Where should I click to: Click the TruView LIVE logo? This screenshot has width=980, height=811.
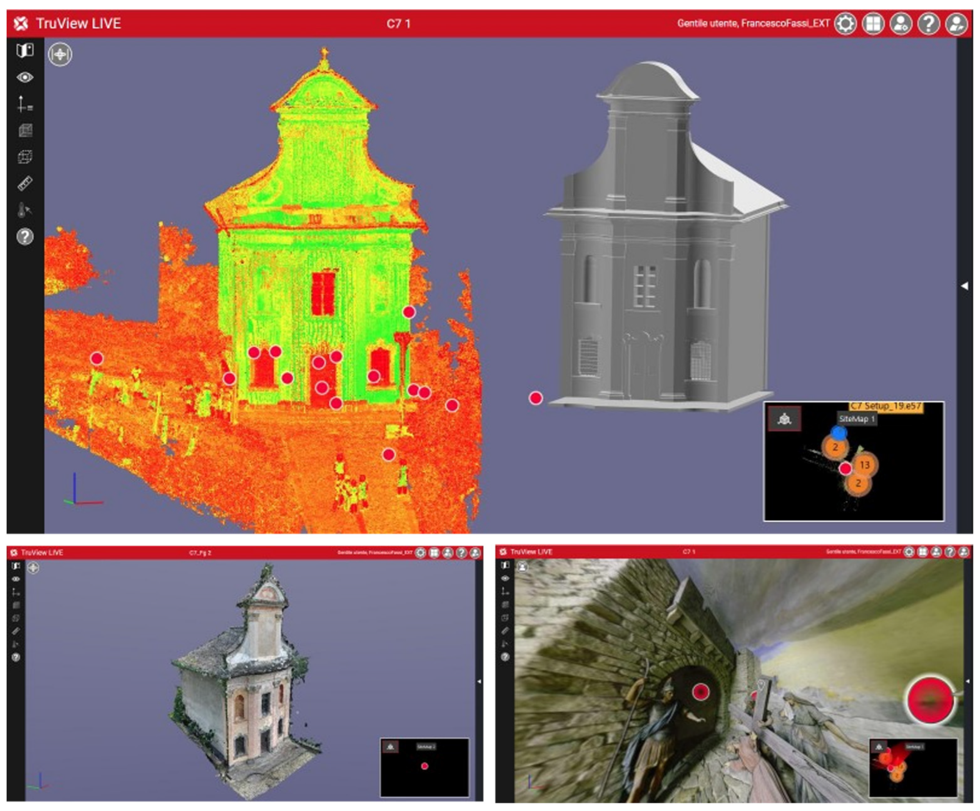[21, 24]
